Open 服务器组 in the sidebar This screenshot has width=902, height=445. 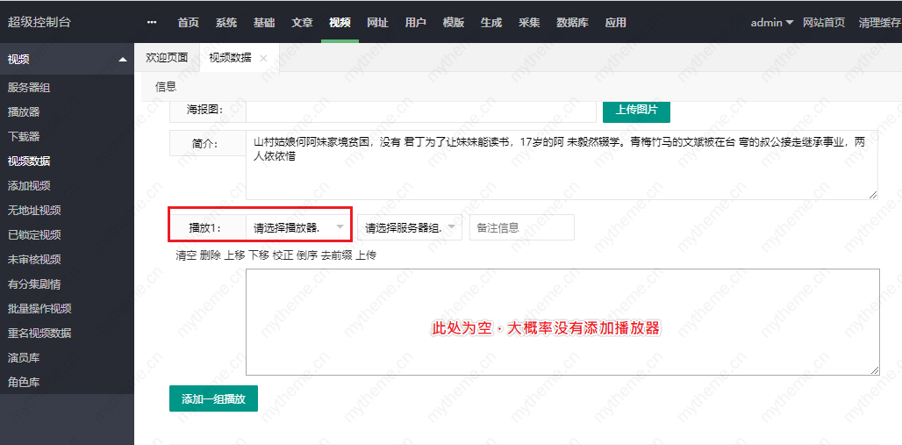tap(29, 88)
